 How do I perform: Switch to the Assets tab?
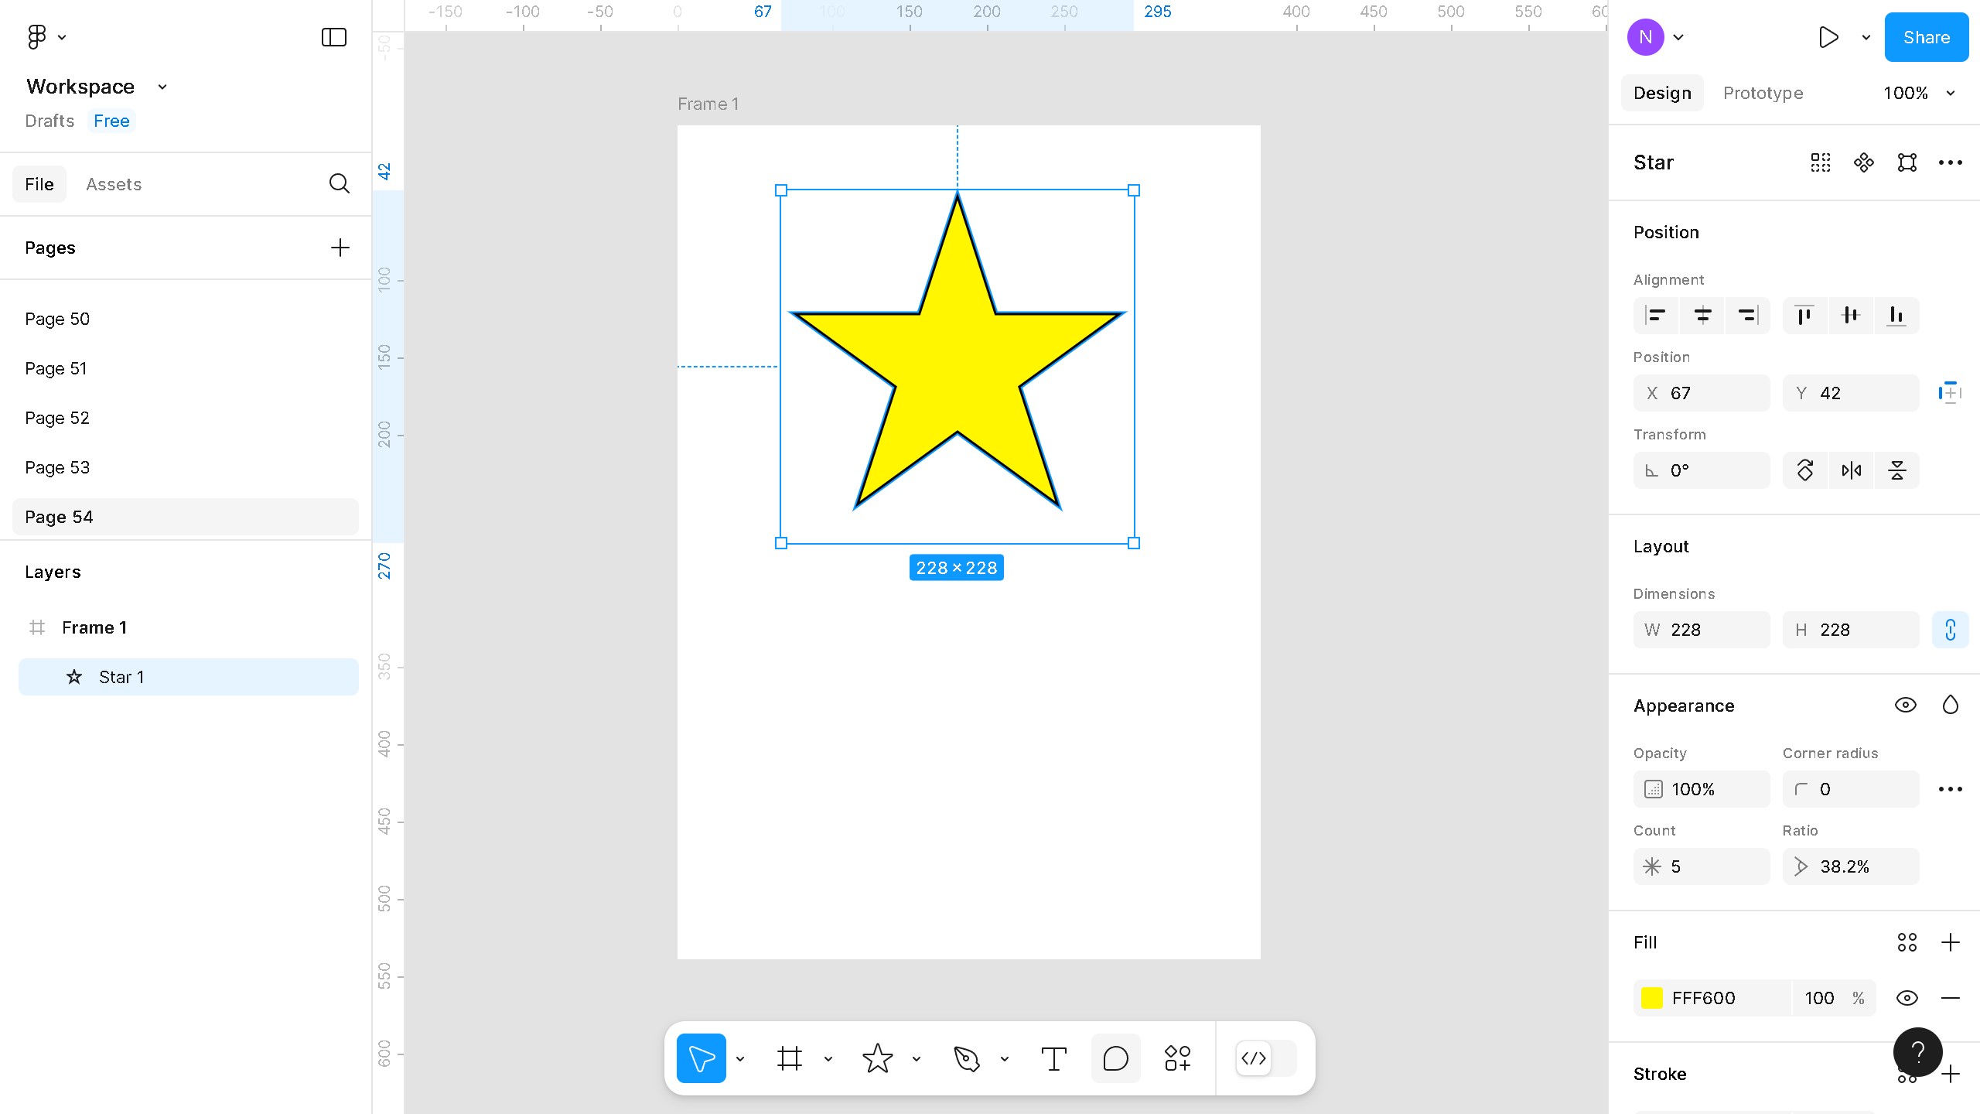click(x=114, y=184)
